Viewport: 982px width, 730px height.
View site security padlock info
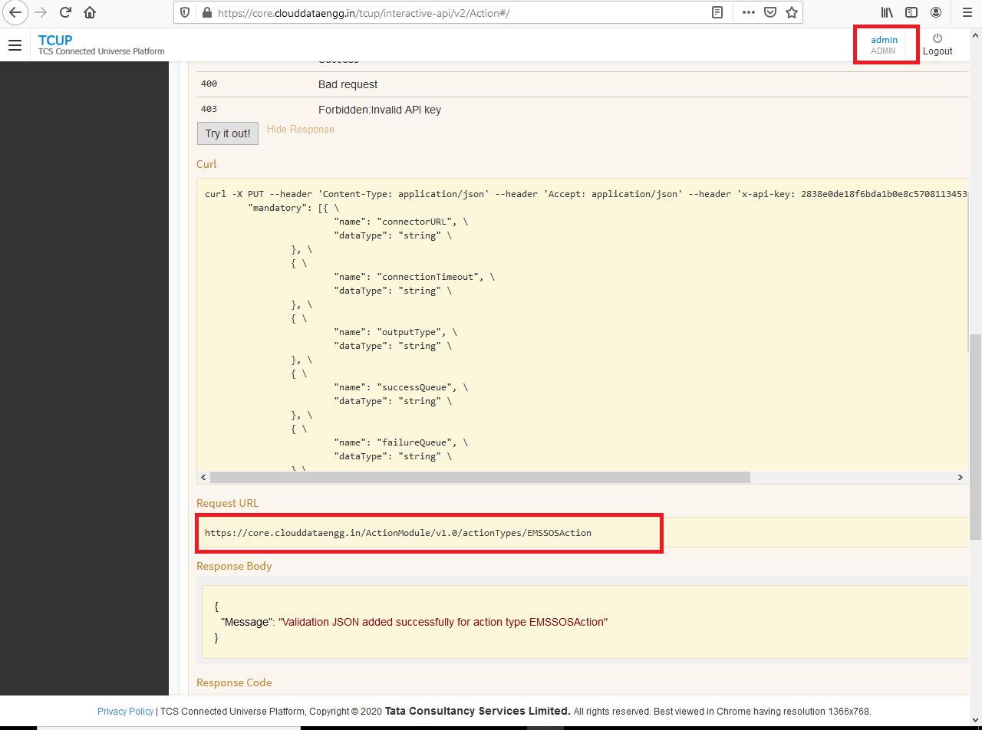[x=206, y=12]
